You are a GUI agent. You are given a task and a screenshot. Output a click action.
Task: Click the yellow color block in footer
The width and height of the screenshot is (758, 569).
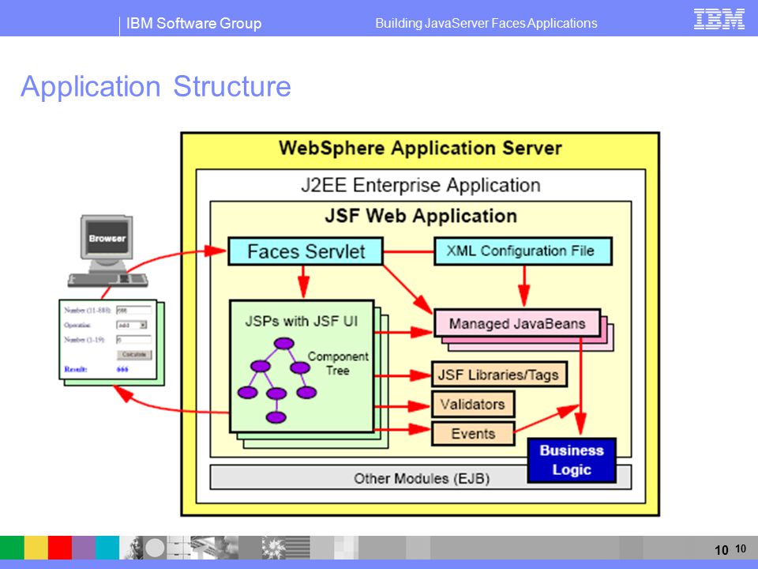(x=36, y=548)
